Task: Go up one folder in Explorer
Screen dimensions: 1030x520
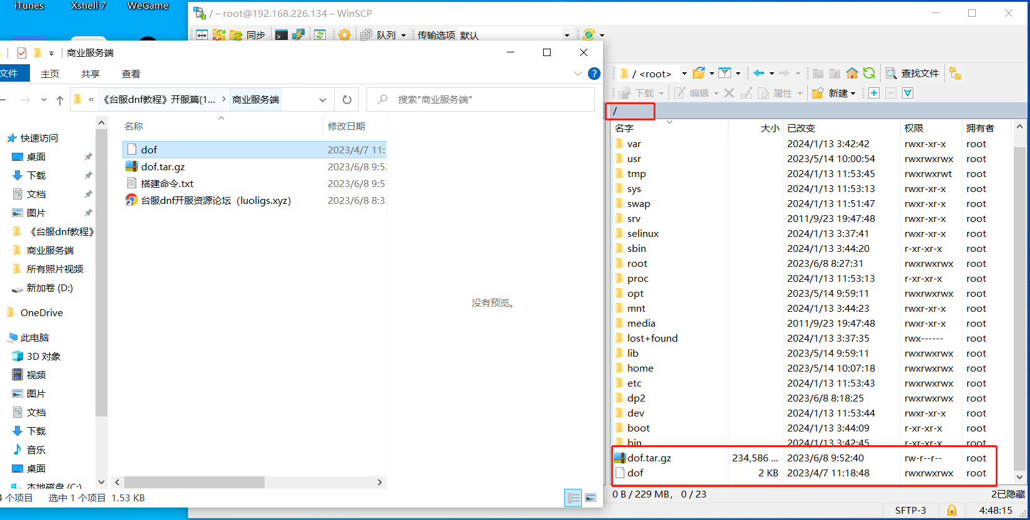Action: (60, 100)
